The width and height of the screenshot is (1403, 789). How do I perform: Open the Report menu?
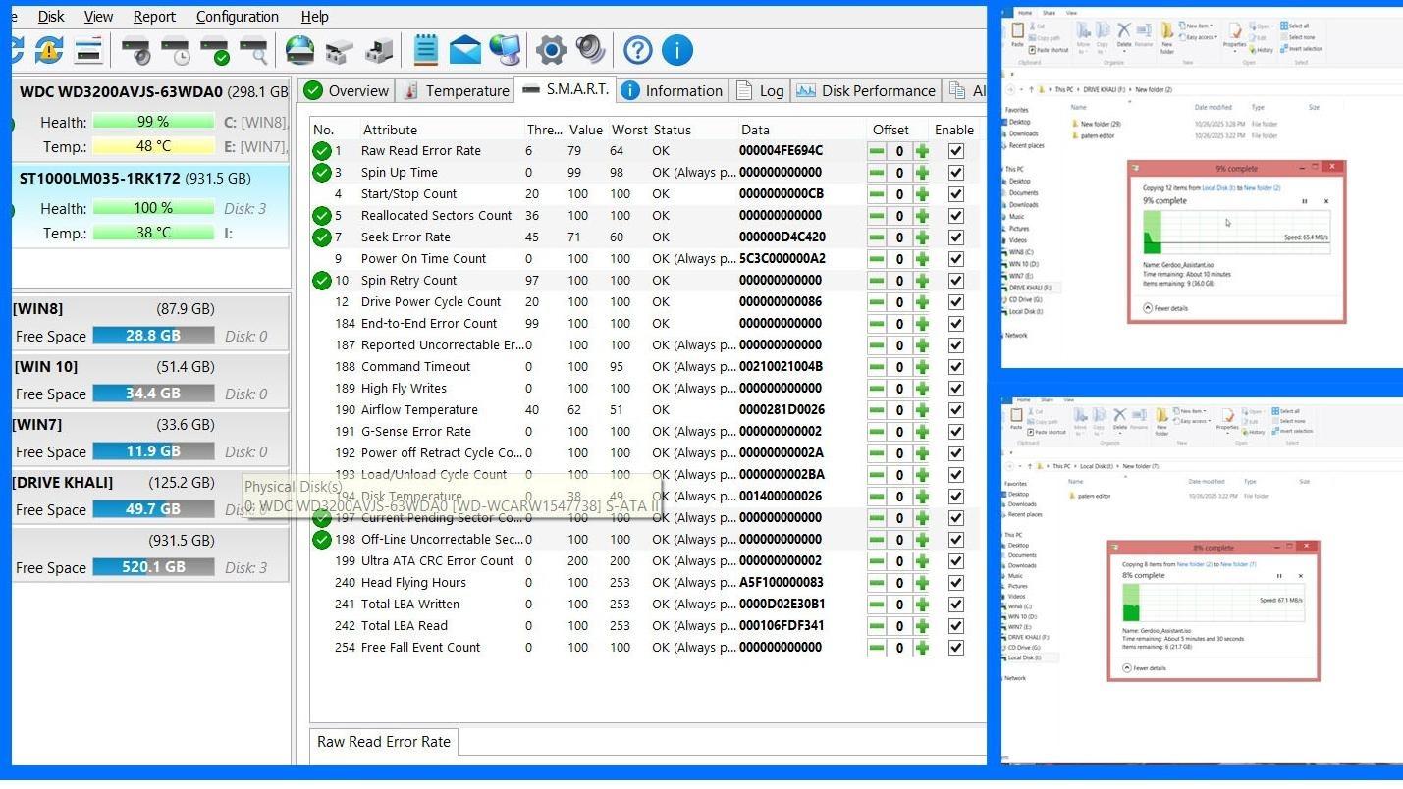tap(154, 17)
